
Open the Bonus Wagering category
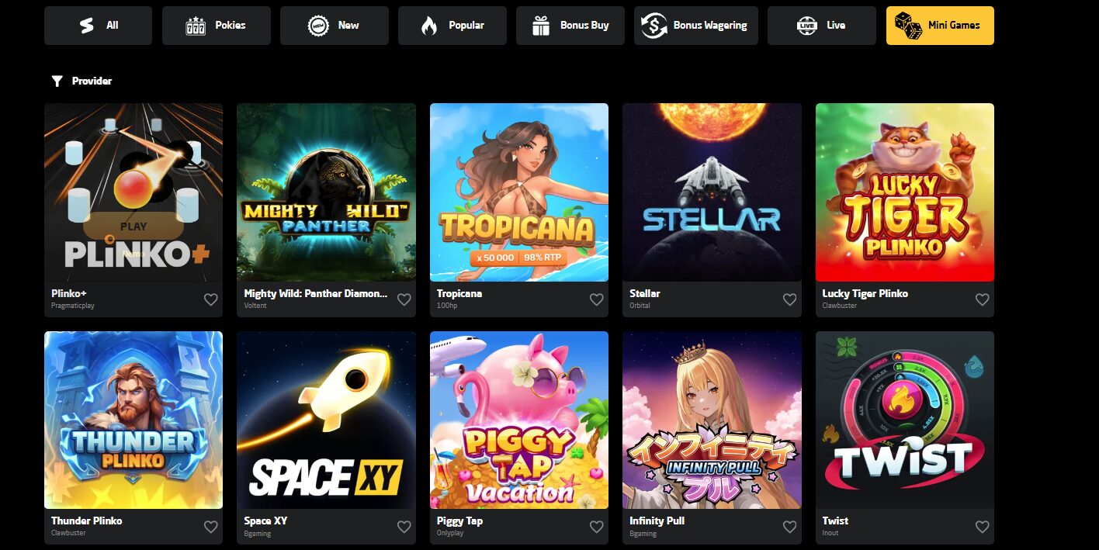point(696,26)
